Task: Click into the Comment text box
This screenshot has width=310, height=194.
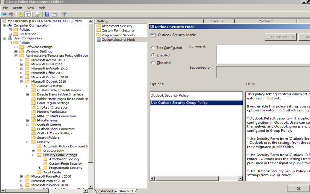Action: pyautogui.click(x=263, y=54)
